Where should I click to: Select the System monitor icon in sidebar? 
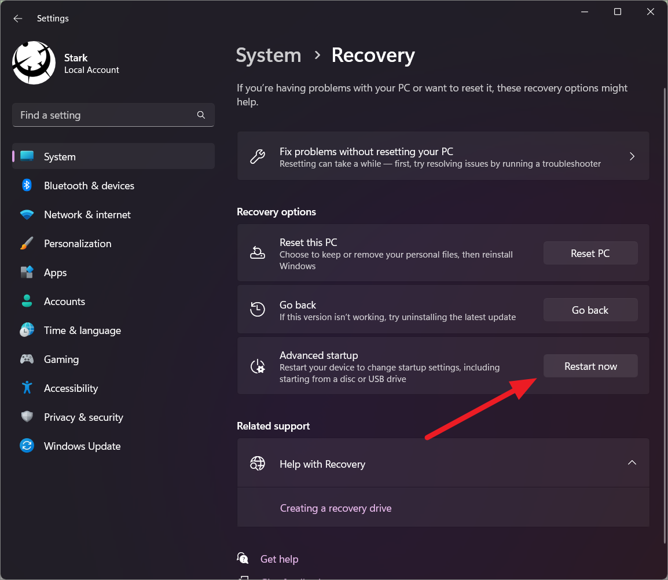27,156
